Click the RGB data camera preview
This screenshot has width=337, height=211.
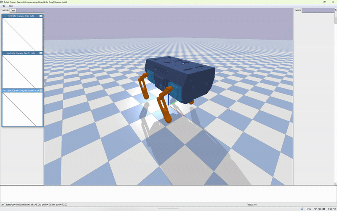tap(22, 34)
